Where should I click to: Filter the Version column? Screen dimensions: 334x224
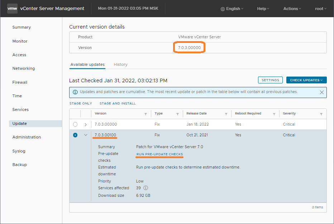tap(146, 114)
